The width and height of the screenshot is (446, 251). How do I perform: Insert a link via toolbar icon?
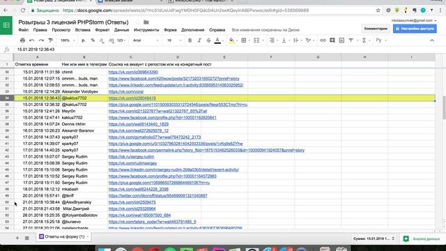pos(323,40)
